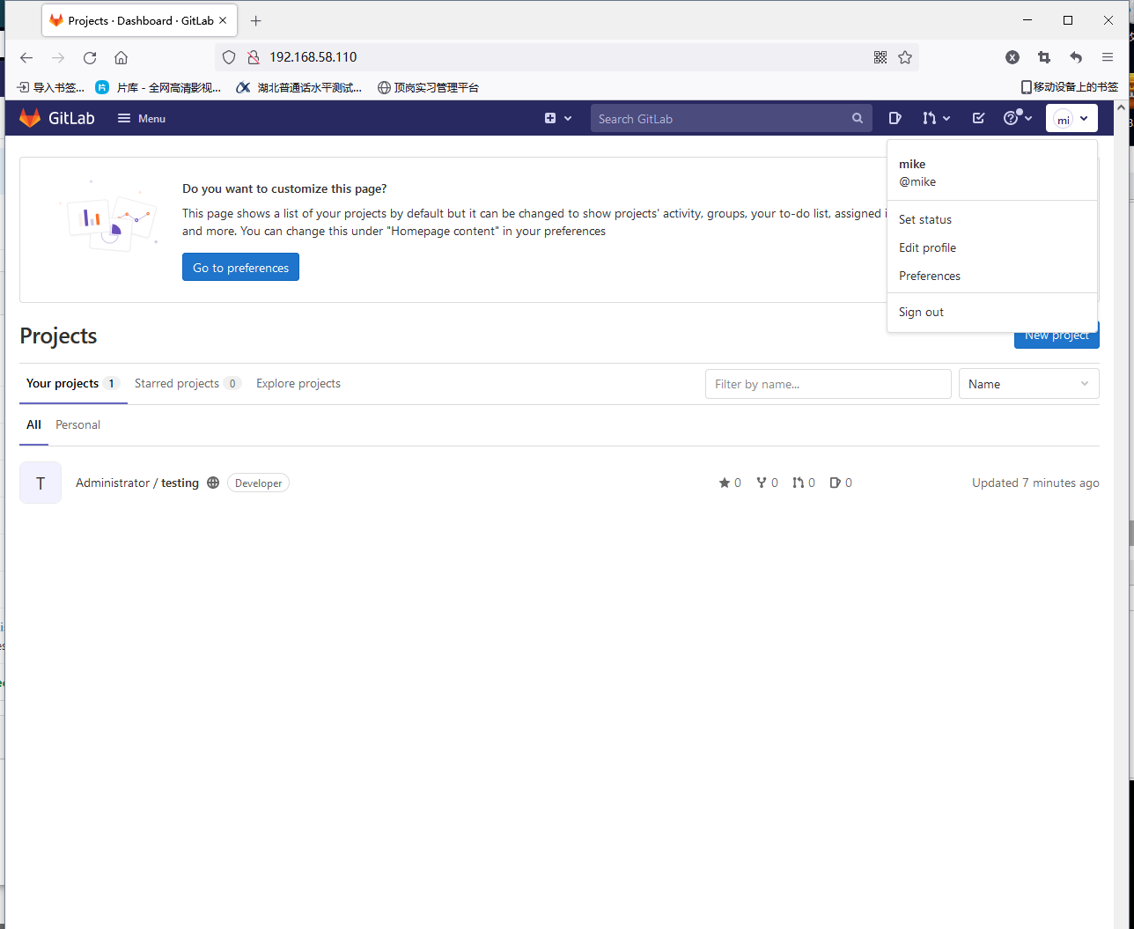Open the Name sort dropdown
Screen dimensions: 1134x929
(x=1028, y=384)
